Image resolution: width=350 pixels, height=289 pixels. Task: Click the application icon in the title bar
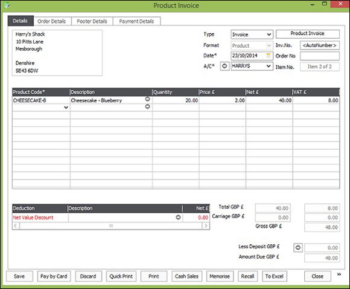coord(7,5)
